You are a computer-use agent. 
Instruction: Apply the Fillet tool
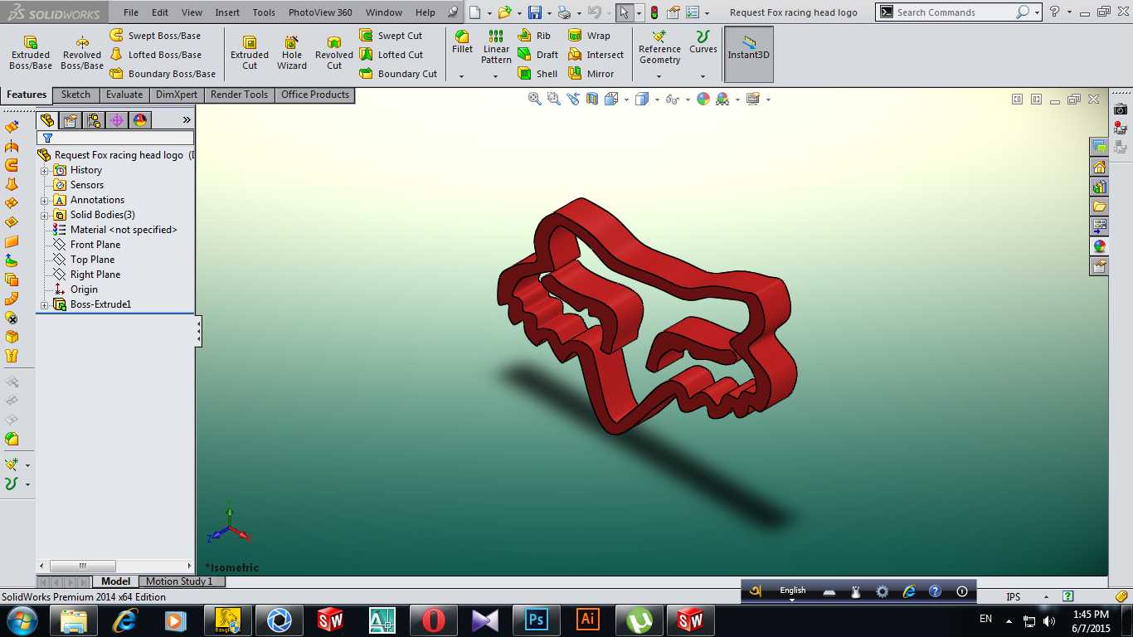click(x=462, y=42)
